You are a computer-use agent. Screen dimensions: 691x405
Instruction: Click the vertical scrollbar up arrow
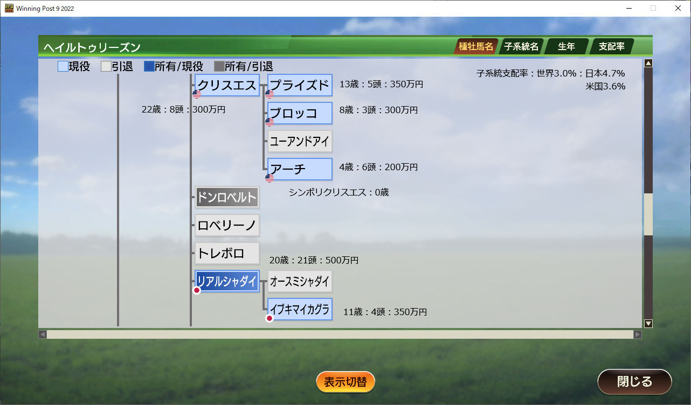pyautogui.click(x=648, y=63)
